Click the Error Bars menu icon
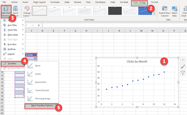 pyautogui.click(x=5, y=44)
